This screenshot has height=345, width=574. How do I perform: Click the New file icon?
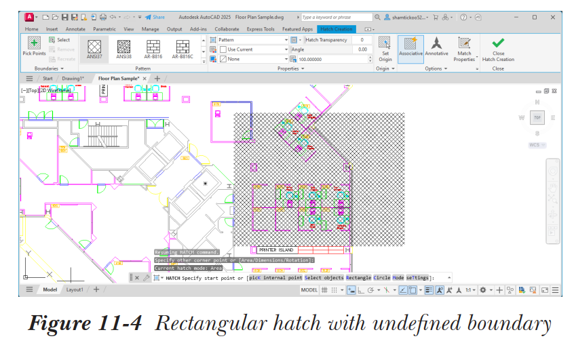point(45,17)
